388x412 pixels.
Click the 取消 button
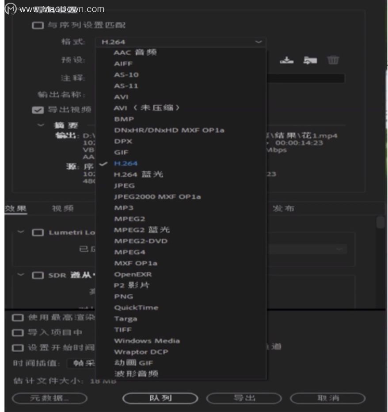click(328, 398)
